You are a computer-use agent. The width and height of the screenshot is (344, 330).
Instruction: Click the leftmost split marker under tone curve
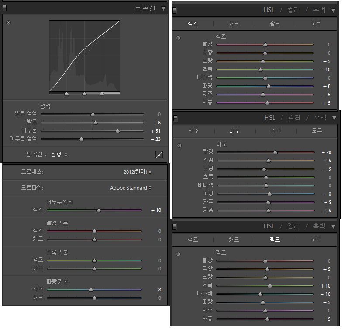[66, 94]
